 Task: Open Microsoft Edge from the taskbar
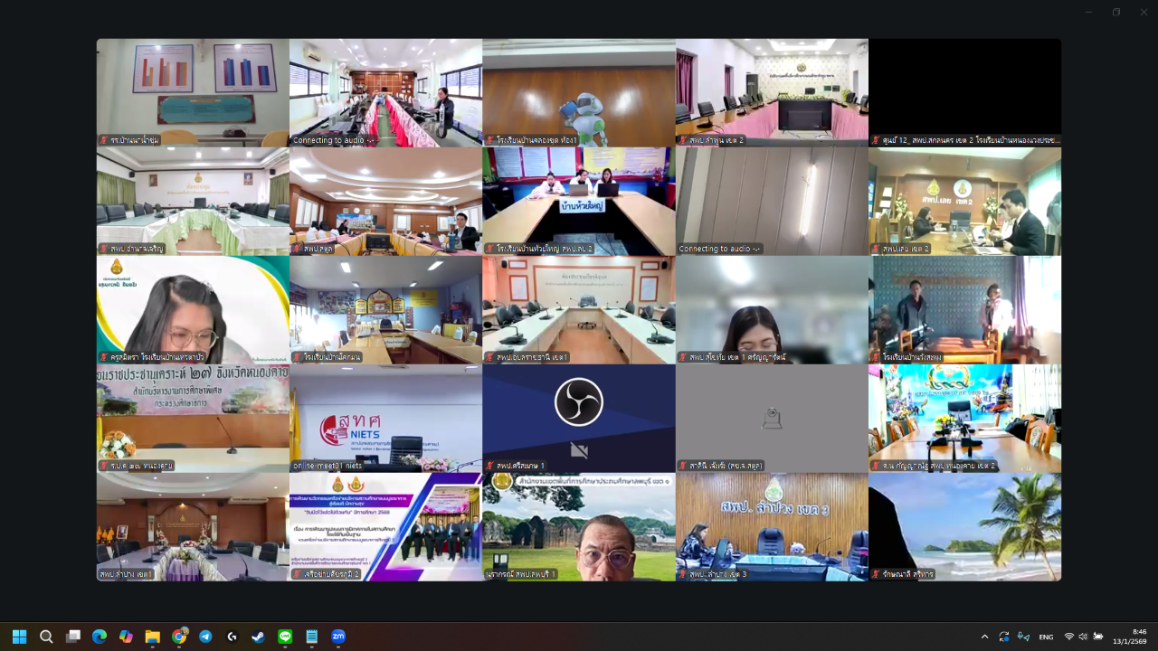(100, 637)
